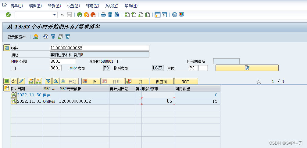The height and width of the screenshot is (148, 307).
Task: Click the OrdRes cell
Action: tap(51, 101)
